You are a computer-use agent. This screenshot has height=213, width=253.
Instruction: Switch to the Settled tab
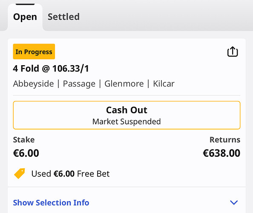[63, 17]
